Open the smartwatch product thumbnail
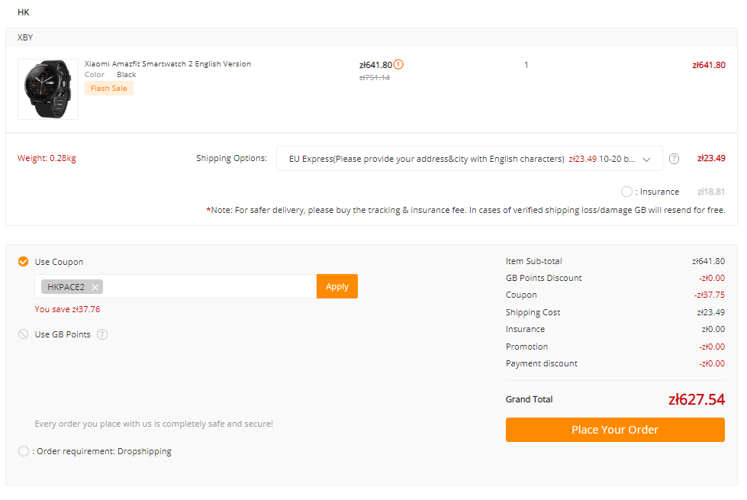Screen dimensions: 747x500 click(x=48, y=89)
